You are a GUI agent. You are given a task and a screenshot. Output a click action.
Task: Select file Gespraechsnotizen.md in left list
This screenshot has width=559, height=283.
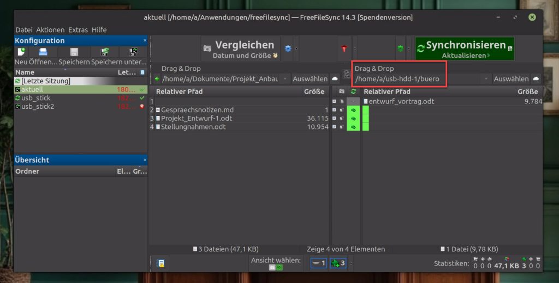pyautogui.click(x=197, y=110)
